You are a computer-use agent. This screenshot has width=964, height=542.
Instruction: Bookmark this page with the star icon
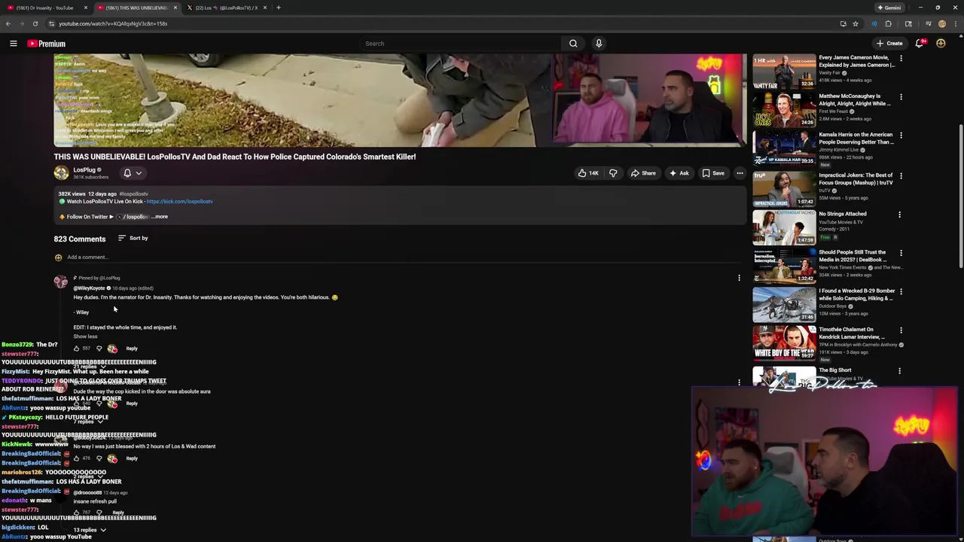pyautogui.click(x=855, y=23)
